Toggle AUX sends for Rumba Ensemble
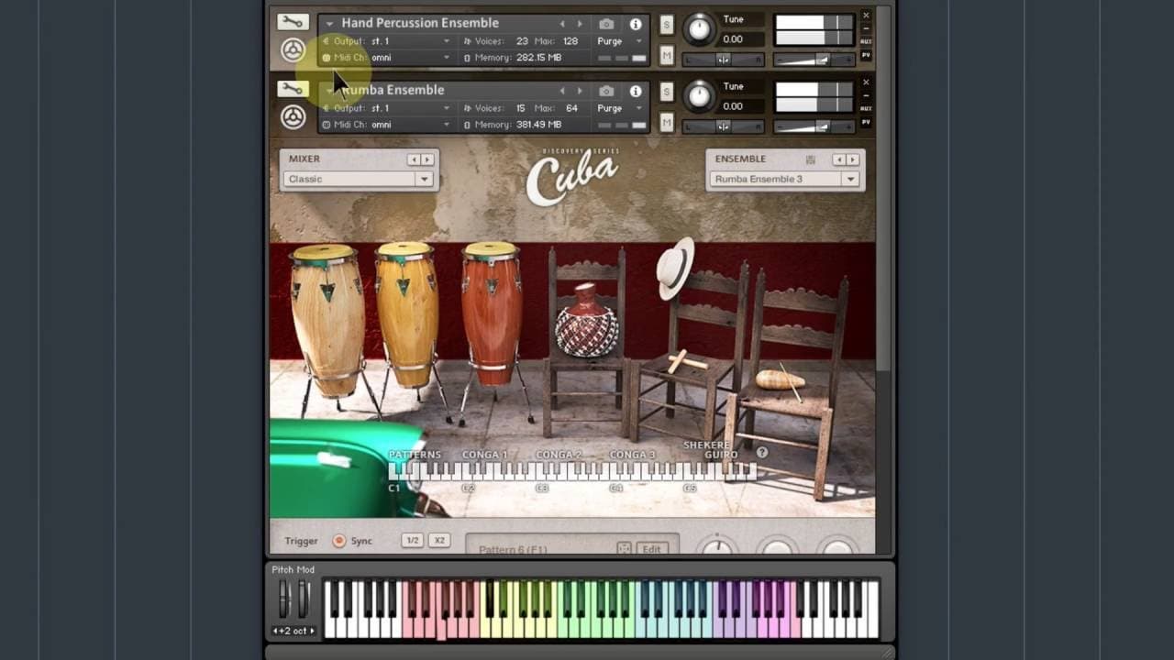 (866, 109)
